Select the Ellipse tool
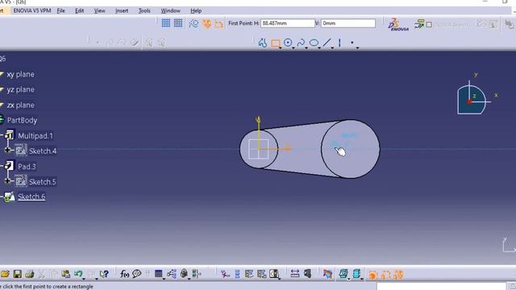Image resolution: width=516 pixels, height=290 pixels. pyautogui.click(x=314, y=43)
